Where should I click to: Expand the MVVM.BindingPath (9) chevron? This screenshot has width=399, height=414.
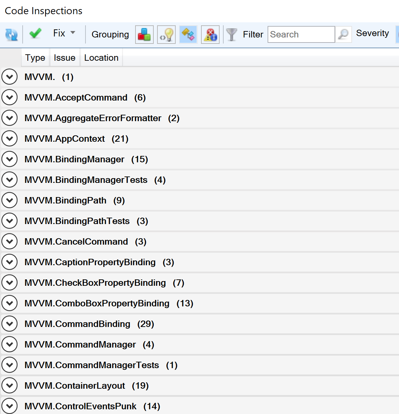(x=9, y=200)
